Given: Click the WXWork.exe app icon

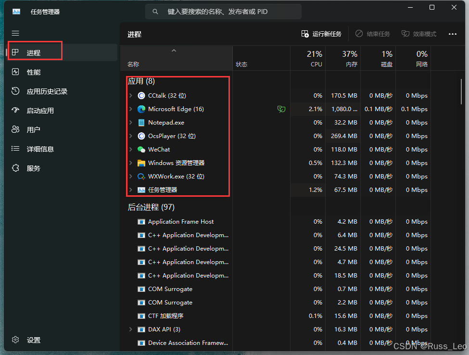Looking at the screenshot, I should coord(141,177).
